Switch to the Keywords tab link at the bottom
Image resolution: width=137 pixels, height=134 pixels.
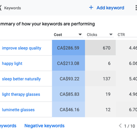click(x=8, y=126)
